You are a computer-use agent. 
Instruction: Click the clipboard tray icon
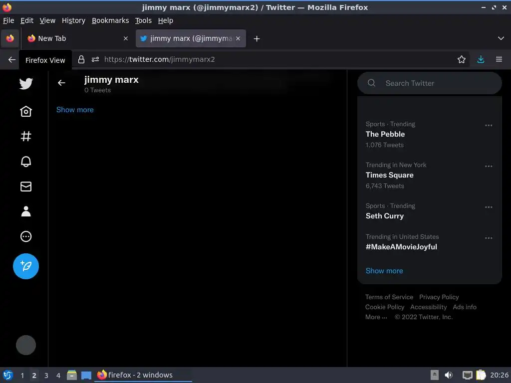(481, 375)
